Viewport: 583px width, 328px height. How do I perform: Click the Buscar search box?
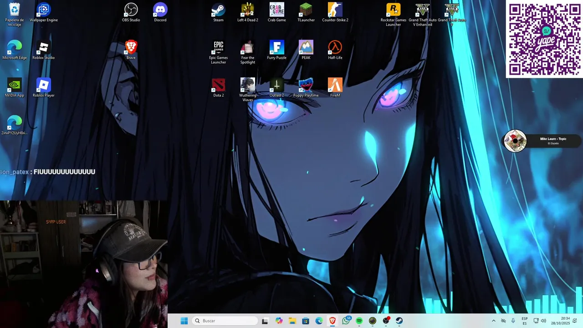(225, 321)
